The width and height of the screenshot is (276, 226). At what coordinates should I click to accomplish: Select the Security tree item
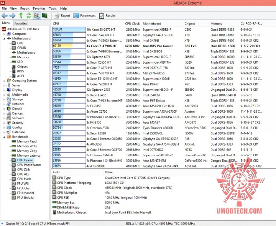[18, 123]
